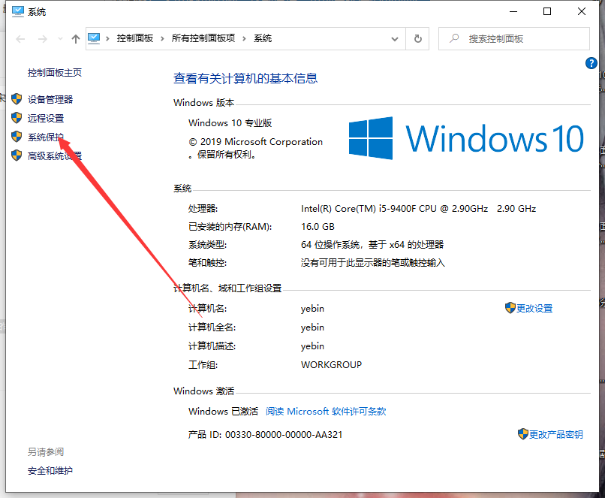
Task: Open the address bar history dropdown chevron
Action: (x=394, y=38)
